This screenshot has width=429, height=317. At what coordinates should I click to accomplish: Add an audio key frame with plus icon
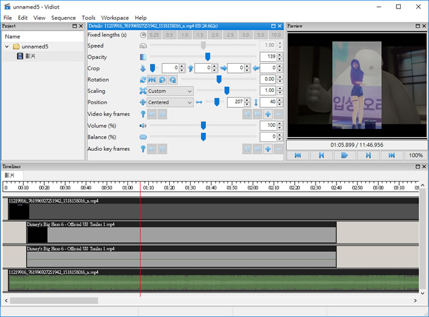coord(268,149)
